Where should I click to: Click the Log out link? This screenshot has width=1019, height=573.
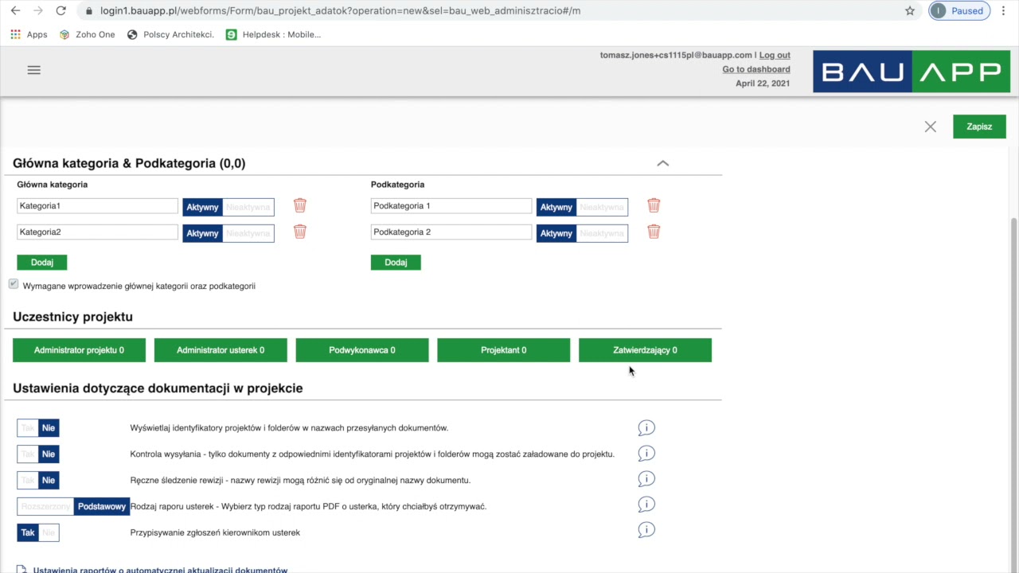click(775, 55)
